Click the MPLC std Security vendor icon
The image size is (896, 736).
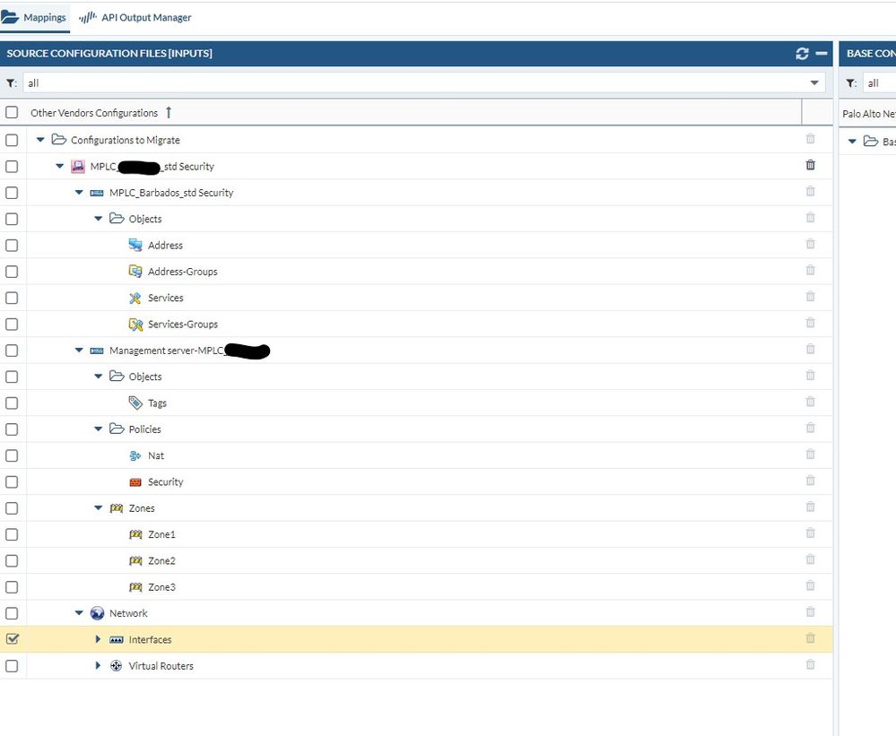(x=78, y=166)
